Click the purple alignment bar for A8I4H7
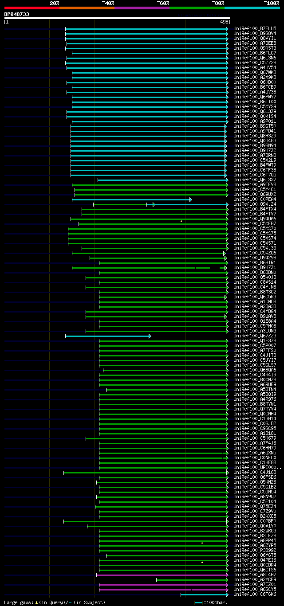This screenshot has height=606, width=284. [x=162, y=575]
